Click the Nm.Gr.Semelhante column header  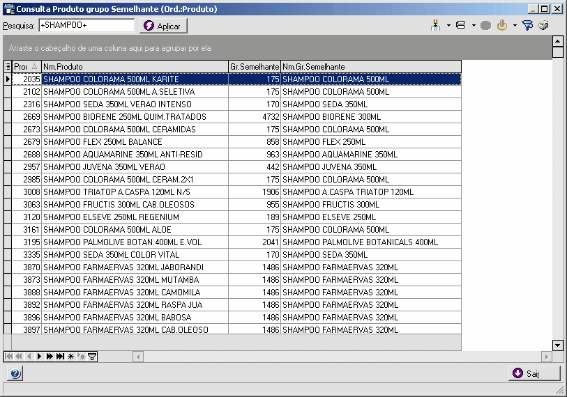pos(371,66)
